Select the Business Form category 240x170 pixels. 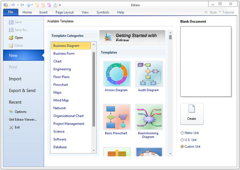tap(64, 54)
